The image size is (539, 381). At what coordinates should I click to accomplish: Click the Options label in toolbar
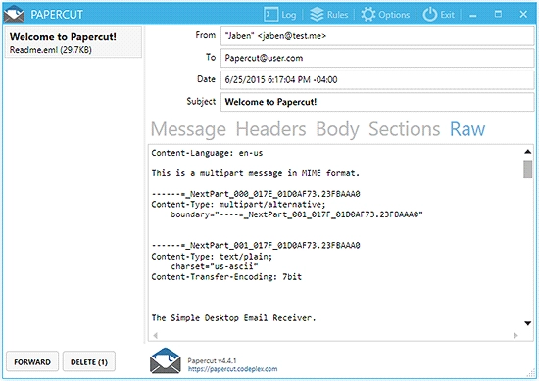tap(394, 15)
